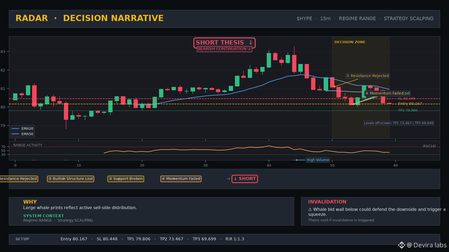Click the SYSTEM CONTEXT heading
449x252 pixels.
(x=44, y=216)
